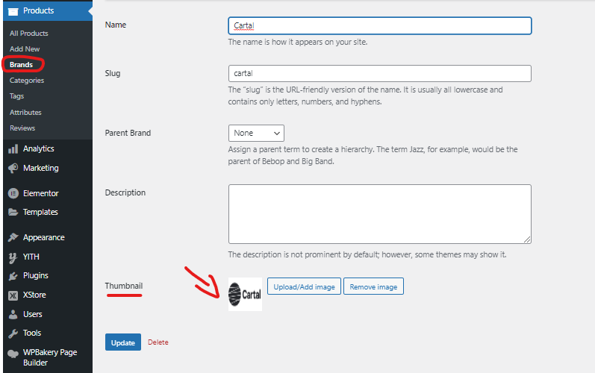Click the Parent Brand label
Image resolution: width=595 pixels, height=373 pixels.
tap(128, 133)
